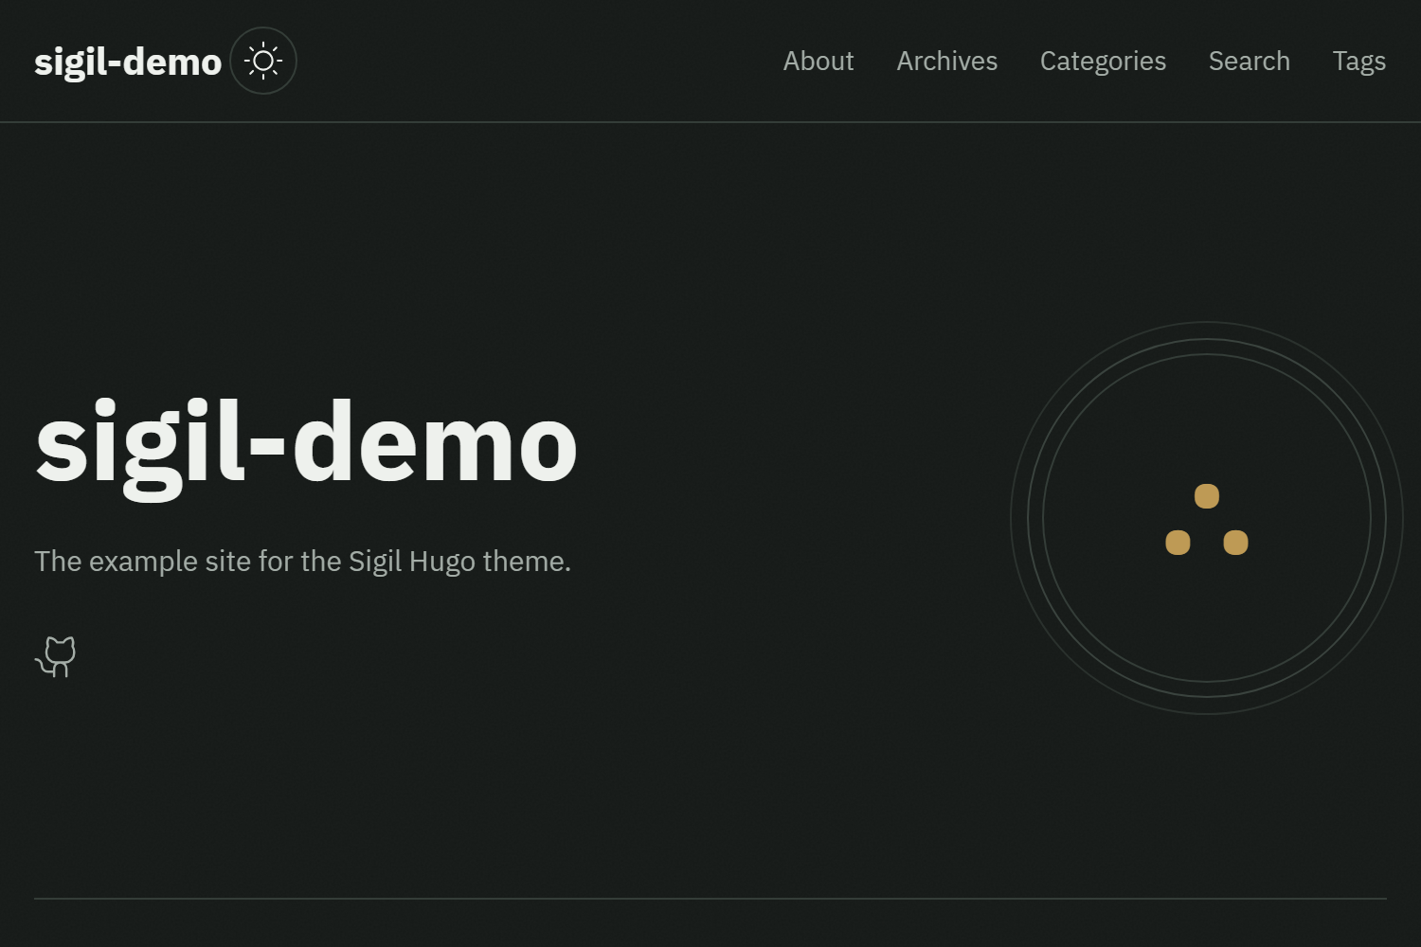View the Tags page
Viewport: 1421px width, 947px height.
point(1359,61)
